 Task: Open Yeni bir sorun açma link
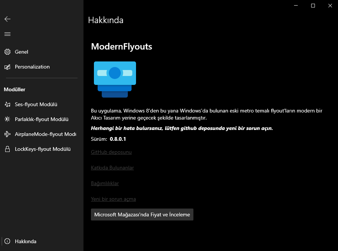[x=113, y=199]
